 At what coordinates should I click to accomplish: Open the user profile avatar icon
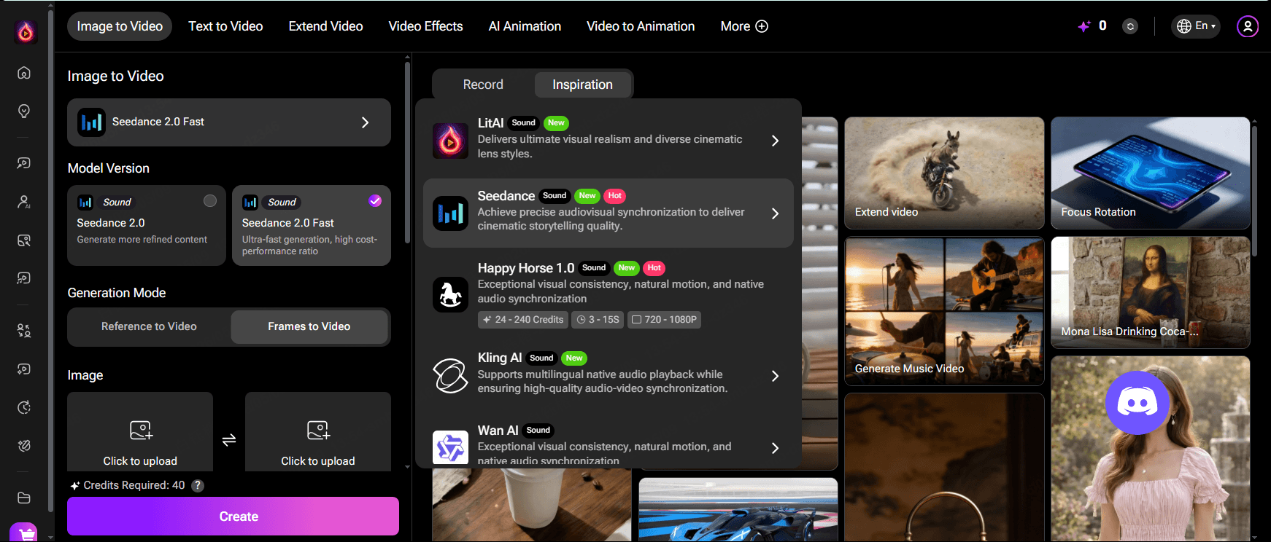[1248, 26]
